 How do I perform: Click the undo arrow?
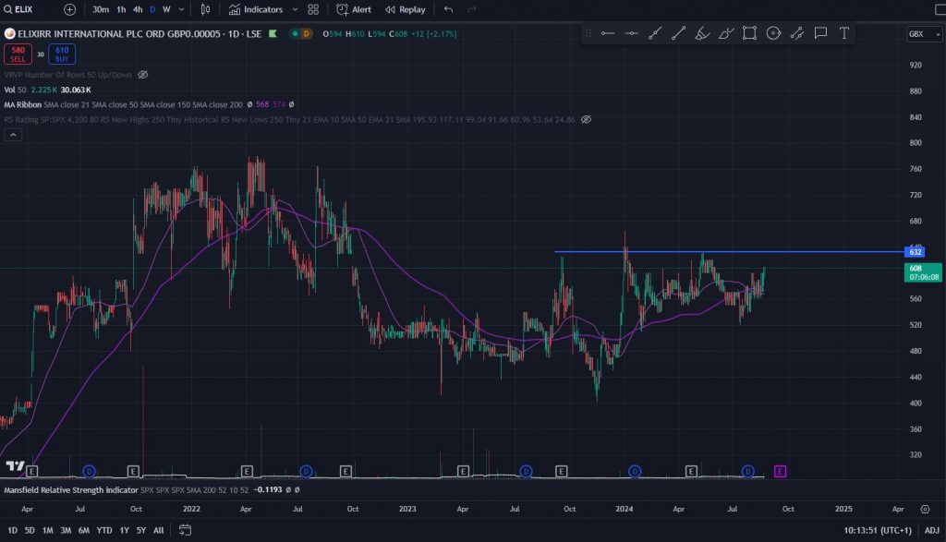[449, 9]
